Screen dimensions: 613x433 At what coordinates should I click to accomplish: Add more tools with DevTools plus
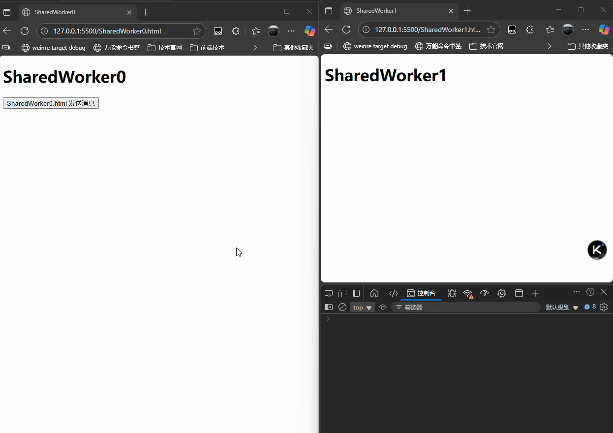point(535,293)
